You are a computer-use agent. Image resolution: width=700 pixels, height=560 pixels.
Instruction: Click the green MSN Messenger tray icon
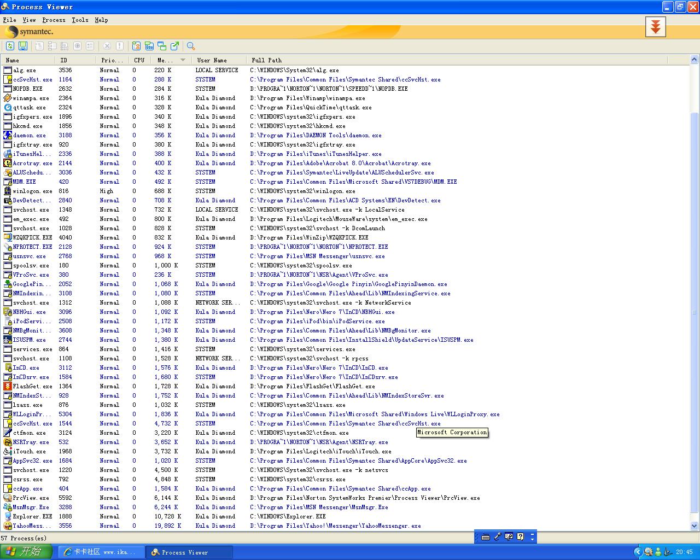coord(658,552)
